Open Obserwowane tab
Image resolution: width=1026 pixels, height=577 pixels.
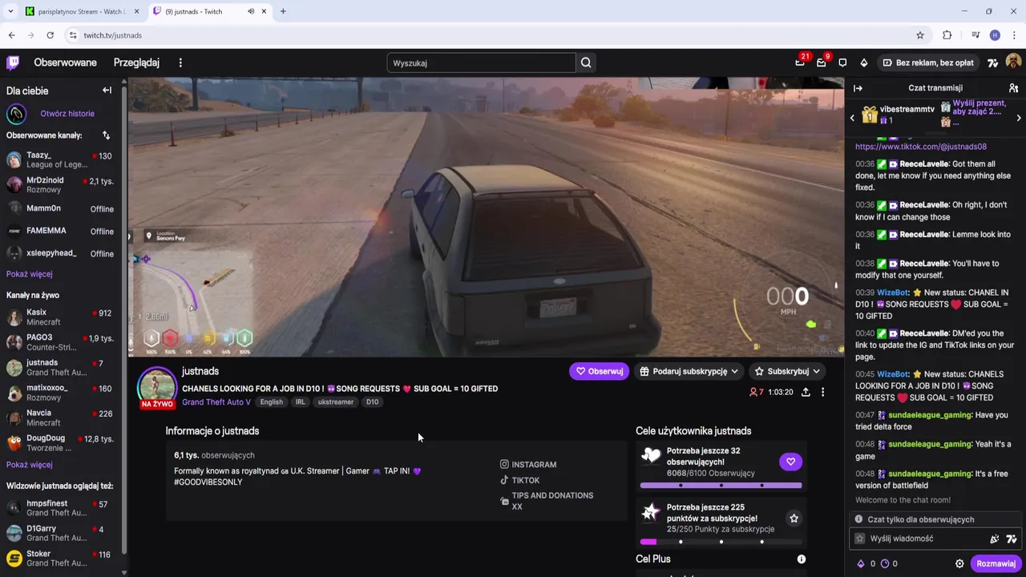pyautogui.click(x=65, y=63)
